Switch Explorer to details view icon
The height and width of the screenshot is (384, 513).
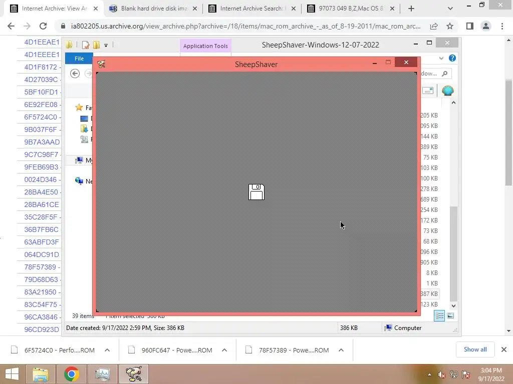(439, 316)
